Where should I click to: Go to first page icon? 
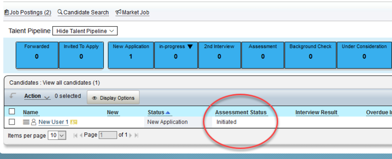(x=75, y=135)
